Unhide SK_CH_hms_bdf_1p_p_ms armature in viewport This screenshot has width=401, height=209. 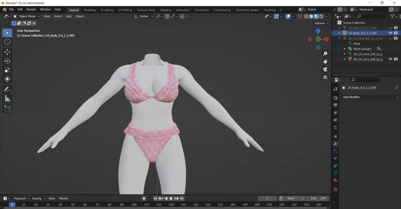tap(390, 38)
